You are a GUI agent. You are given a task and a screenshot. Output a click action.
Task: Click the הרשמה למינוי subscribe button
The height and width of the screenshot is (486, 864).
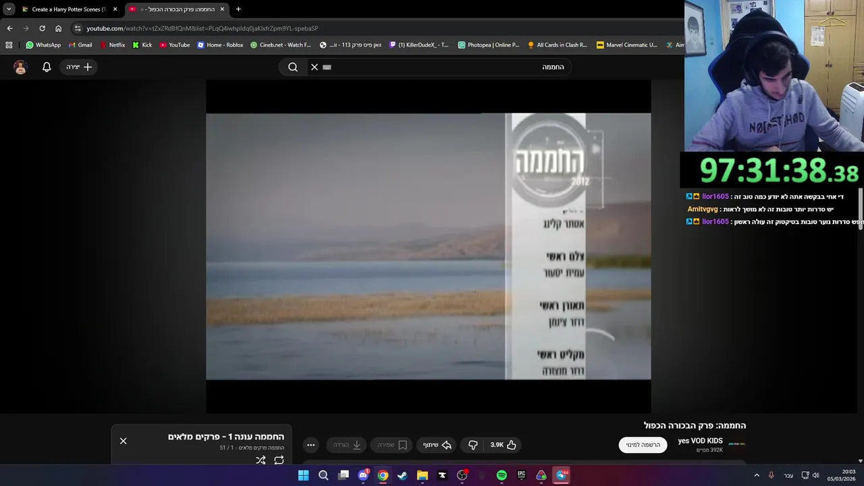[x=643, y=445]
